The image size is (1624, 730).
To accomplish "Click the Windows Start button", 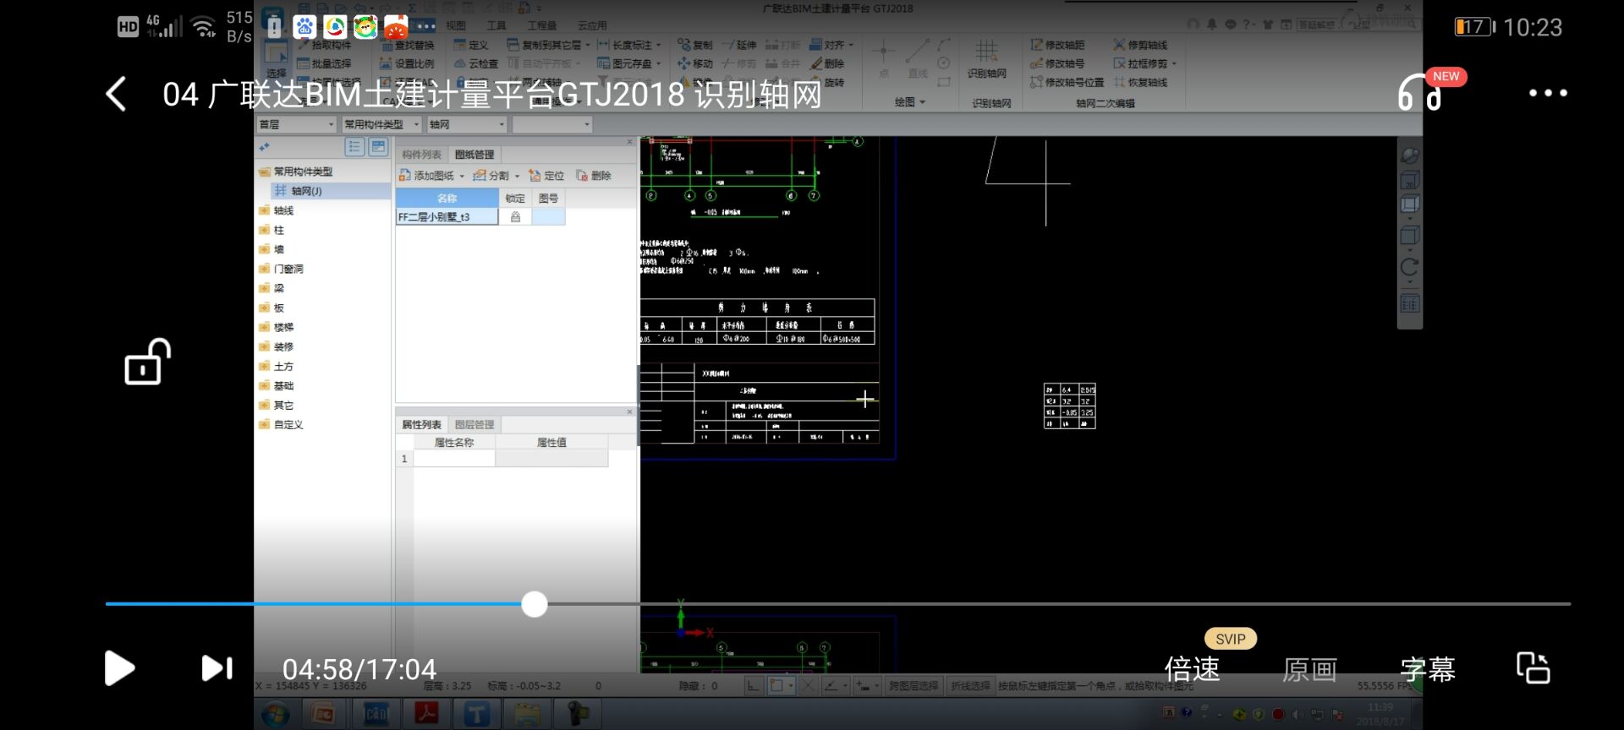I will coord(275,714).
